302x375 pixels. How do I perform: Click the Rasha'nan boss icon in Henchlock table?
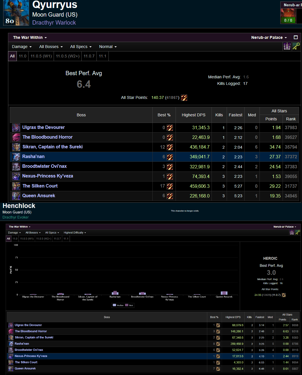click(x=11, y=344)
